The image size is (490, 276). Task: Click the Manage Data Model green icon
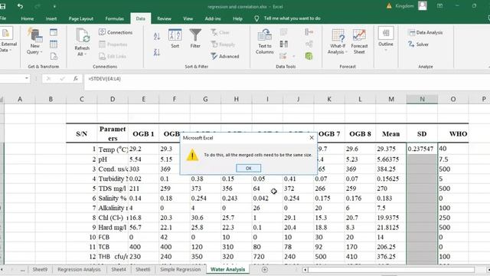click(x=309, y=56)
